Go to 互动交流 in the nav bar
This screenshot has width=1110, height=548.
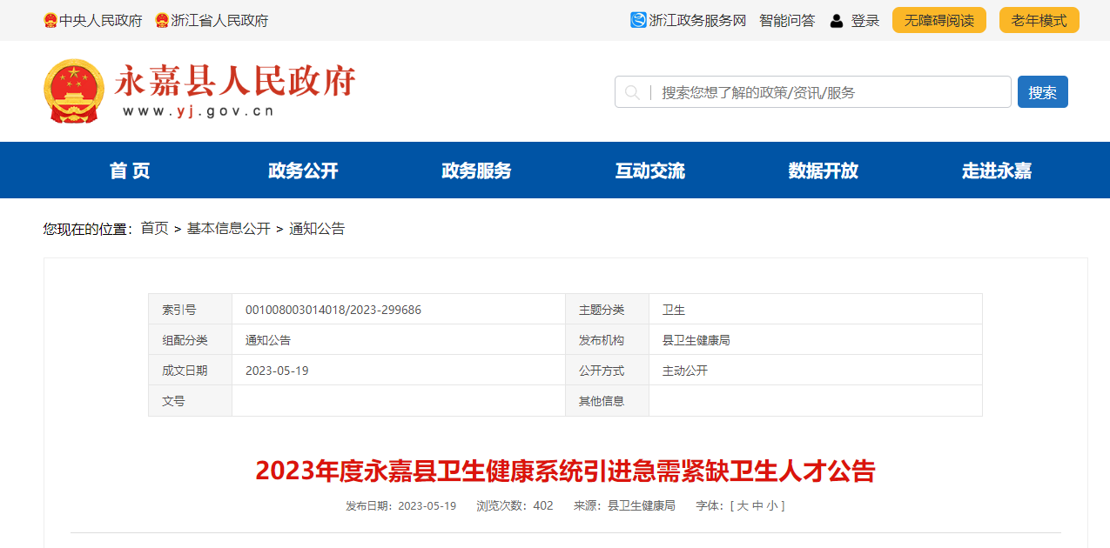pos(649,170)
